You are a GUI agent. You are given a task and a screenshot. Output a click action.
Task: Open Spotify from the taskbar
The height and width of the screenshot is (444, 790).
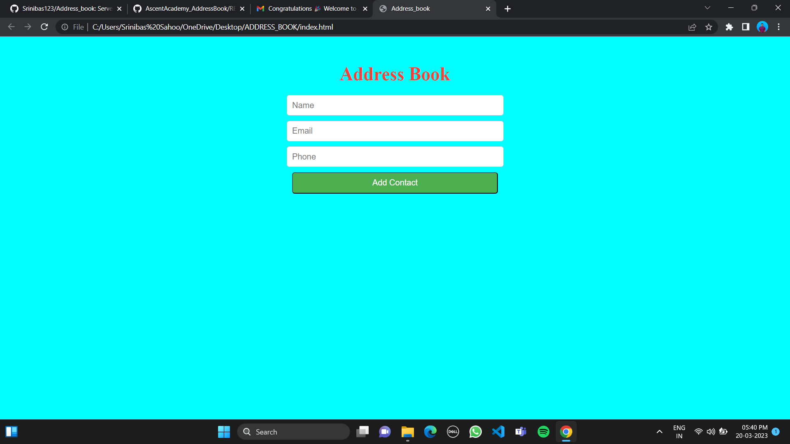543,432
